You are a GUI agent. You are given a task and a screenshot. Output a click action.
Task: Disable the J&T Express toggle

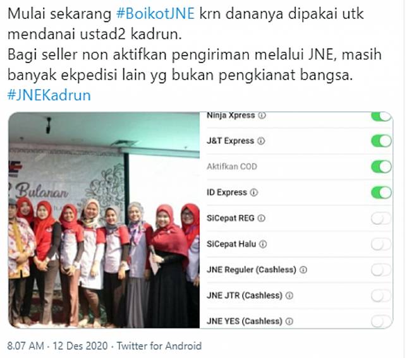pyautogui.click(x=381, y=141)
